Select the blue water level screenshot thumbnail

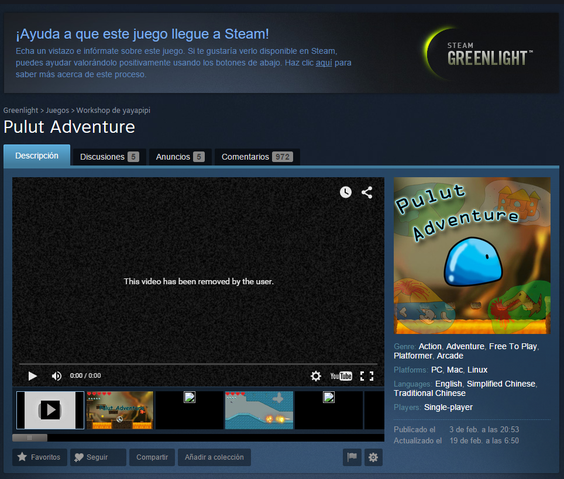pyautogui.click(x=259, y=411)
